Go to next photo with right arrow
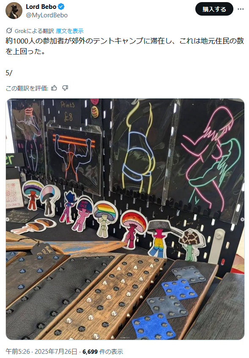Image resolution: width=249 pixels, height=358 pixels. coord(242,219)
